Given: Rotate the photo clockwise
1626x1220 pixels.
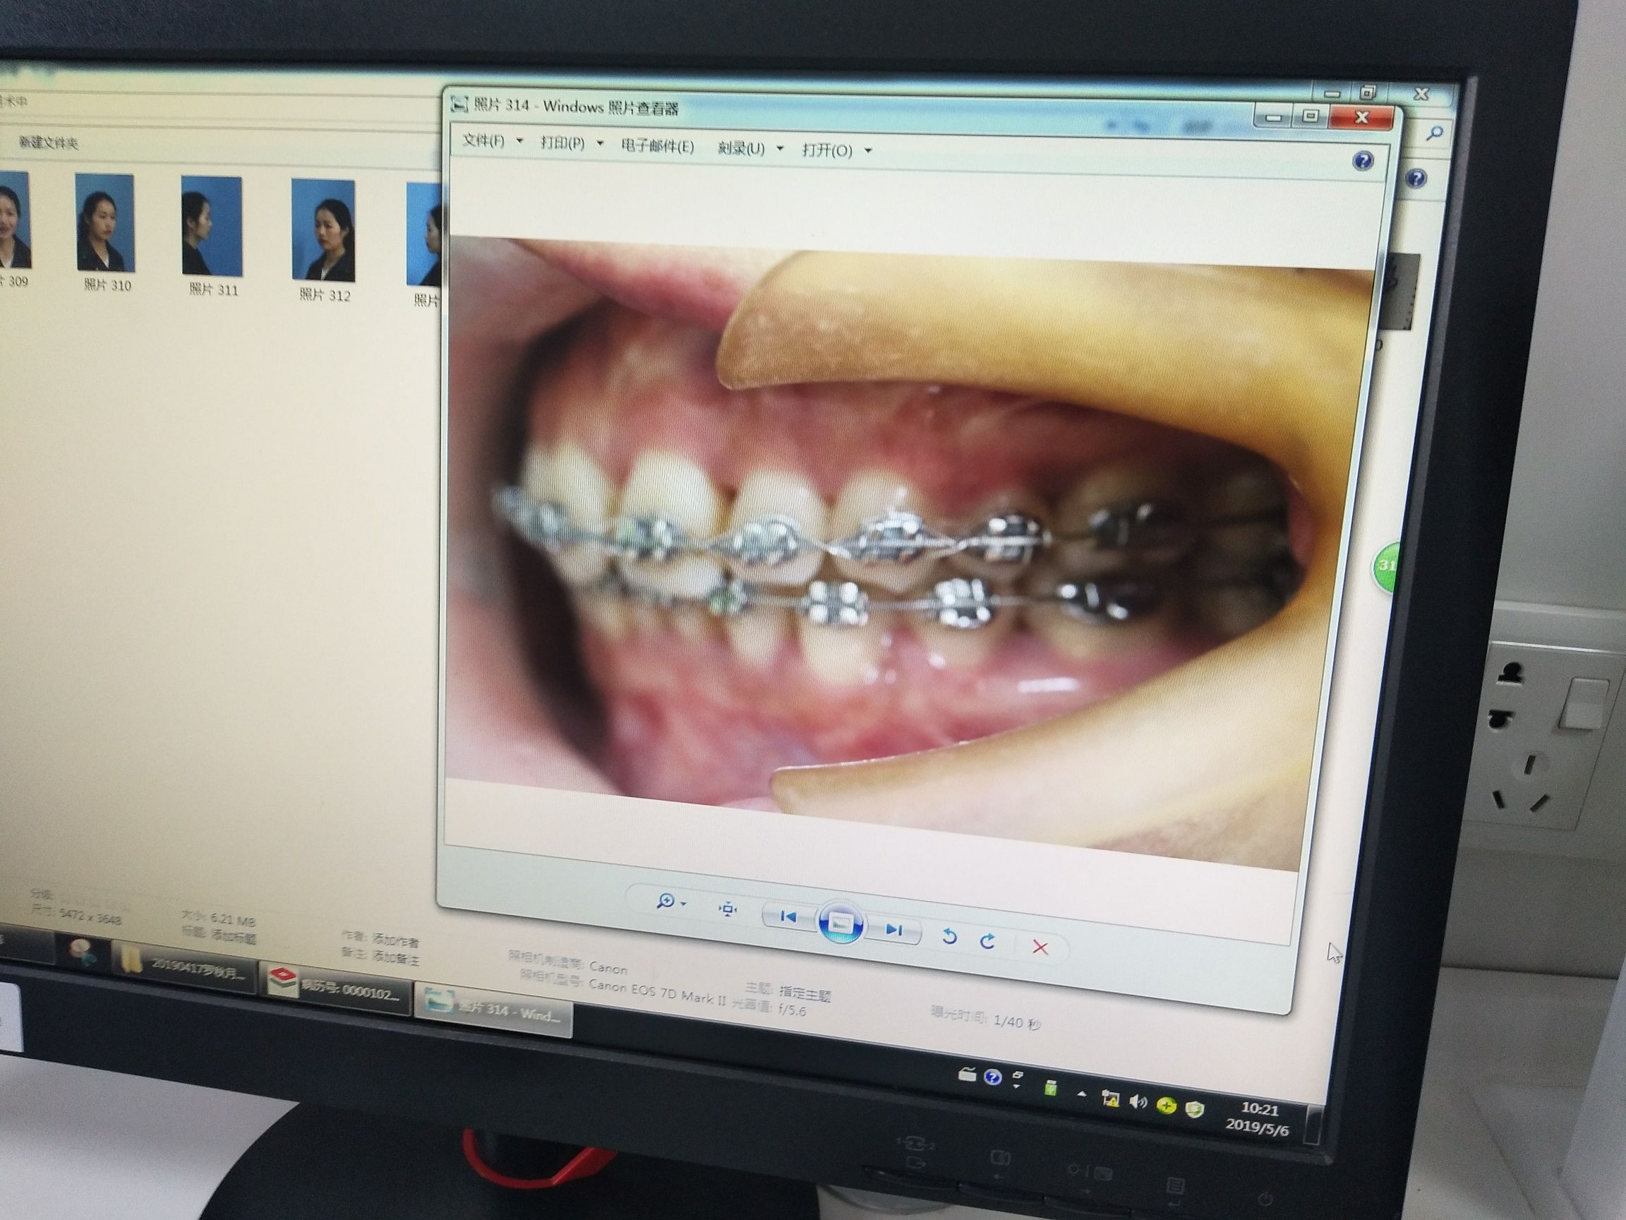Looking at the screenshot, I should pos(988,940).
